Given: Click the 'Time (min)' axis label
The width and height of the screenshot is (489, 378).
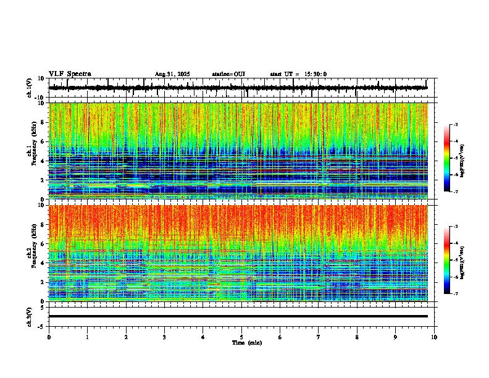Looking at the screenshot, I should (247, 343).
